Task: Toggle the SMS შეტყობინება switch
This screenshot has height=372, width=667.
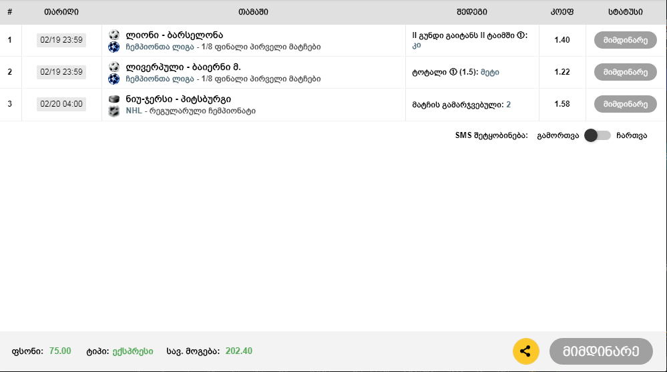Action: [x=598, y=135]
